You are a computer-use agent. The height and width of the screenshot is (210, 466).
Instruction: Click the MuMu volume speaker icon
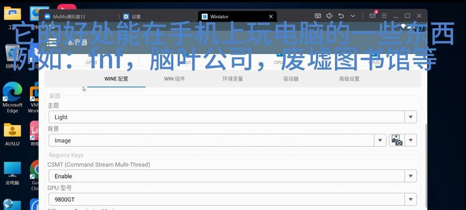[329, 16]
